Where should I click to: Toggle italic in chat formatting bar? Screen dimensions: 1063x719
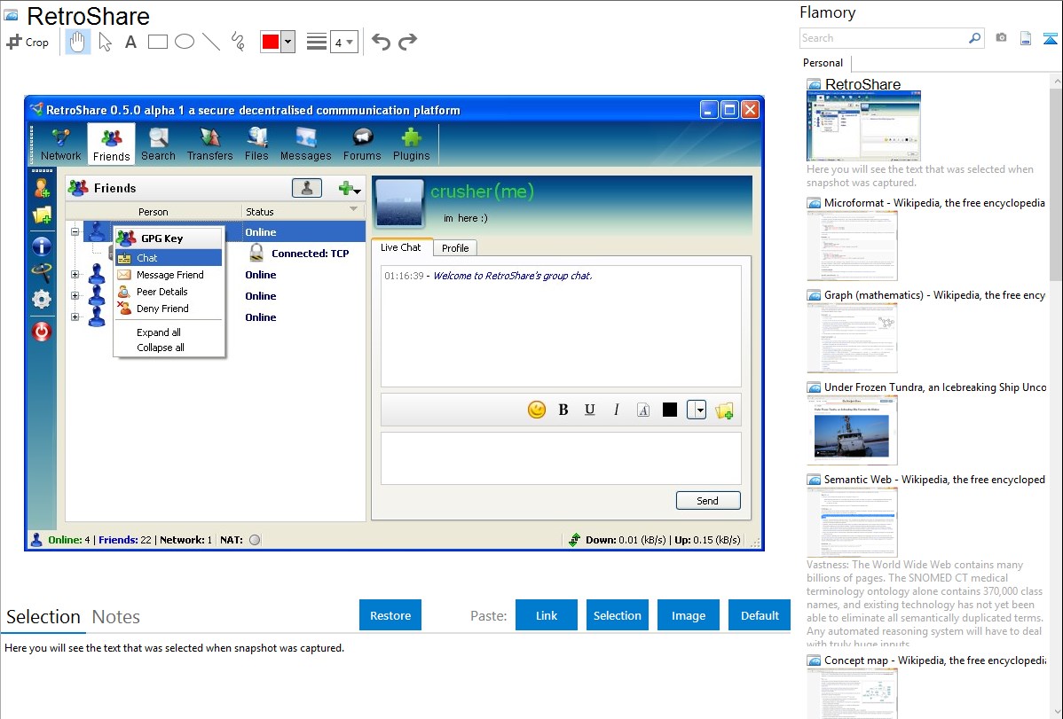pyautogui.click(x=616, y=410)
